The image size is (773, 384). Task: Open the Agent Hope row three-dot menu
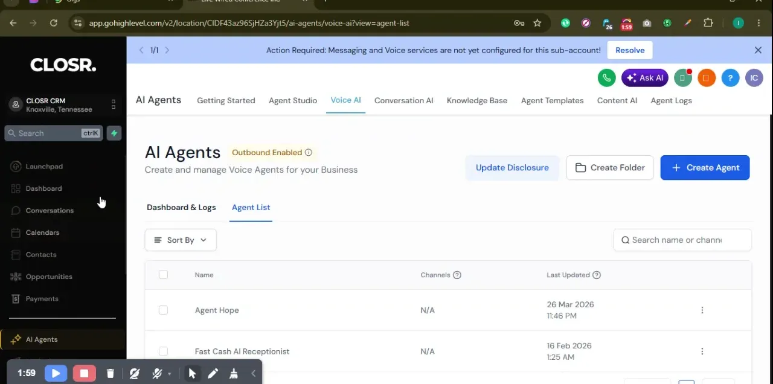pos(702,310)
